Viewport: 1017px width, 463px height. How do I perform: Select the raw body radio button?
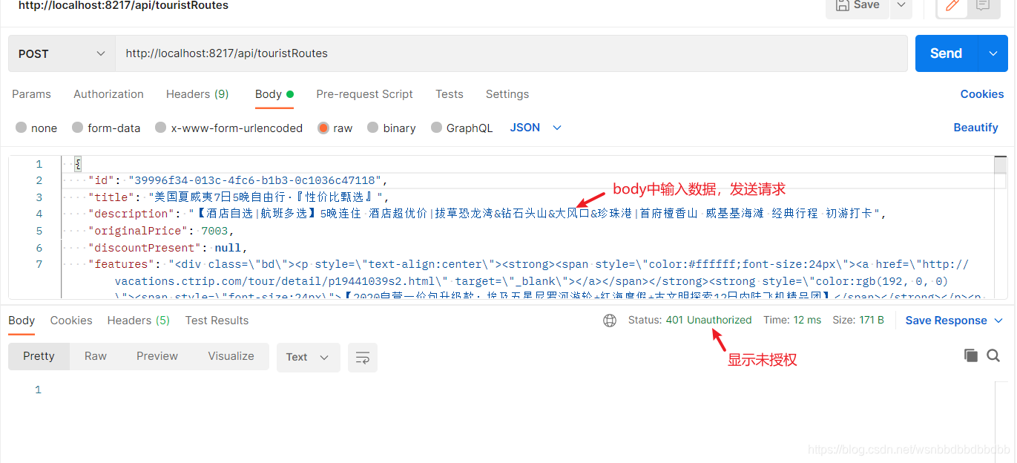click(323, 128)
